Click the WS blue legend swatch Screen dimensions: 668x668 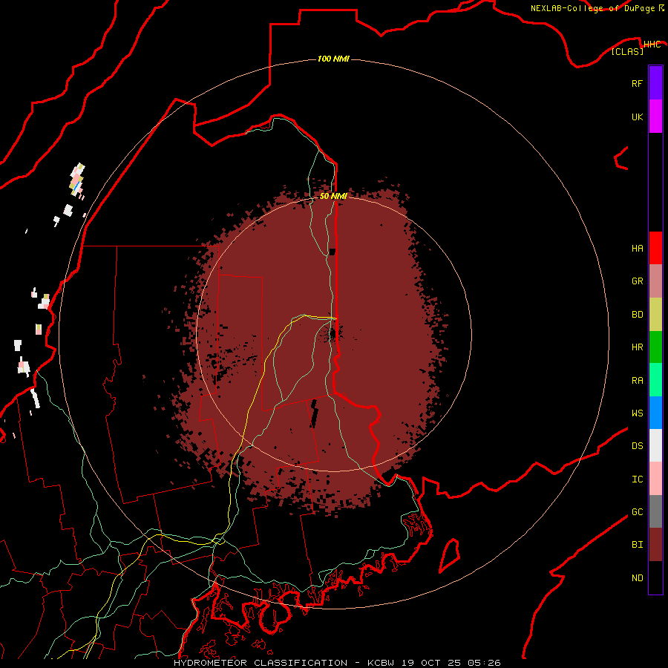click(x=655, y=413)
